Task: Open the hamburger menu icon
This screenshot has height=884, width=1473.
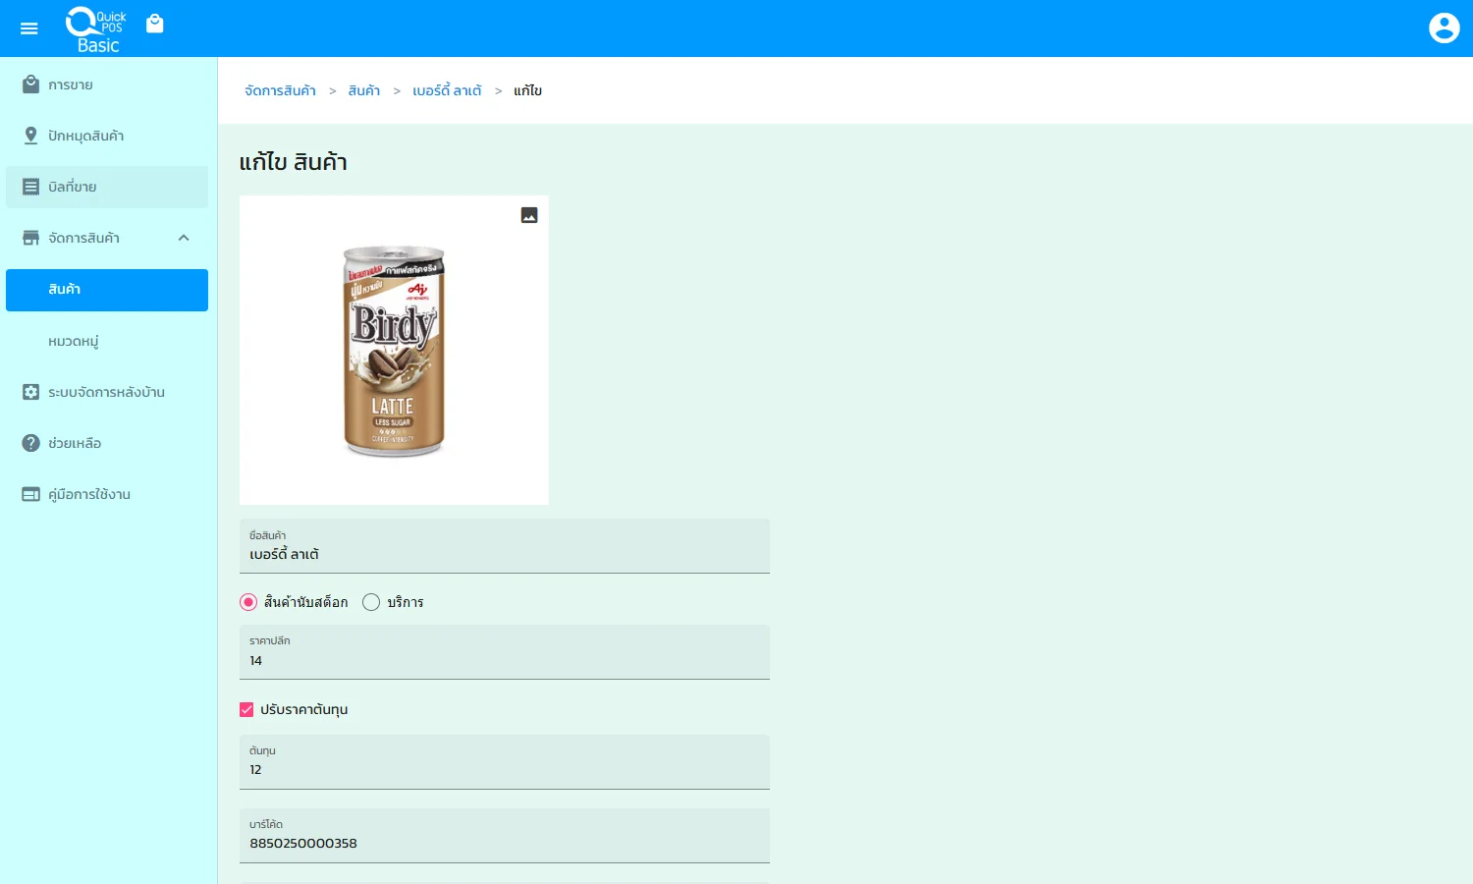Action: pos(29,28)
